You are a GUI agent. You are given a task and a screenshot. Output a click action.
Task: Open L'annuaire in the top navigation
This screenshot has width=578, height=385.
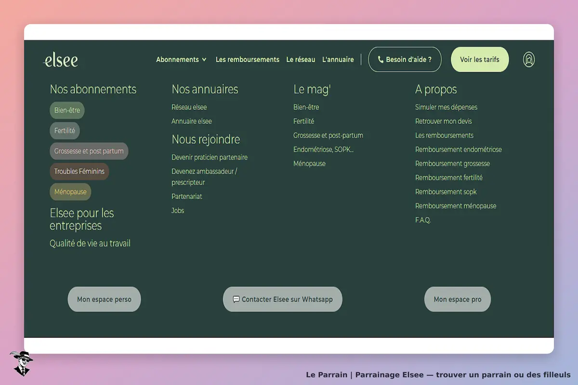(x=338, y=60)
